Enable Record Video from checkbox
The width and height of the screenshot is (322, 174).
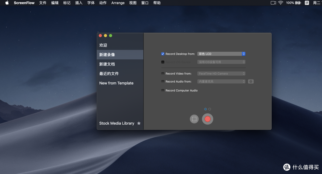[x=163, y=74]
